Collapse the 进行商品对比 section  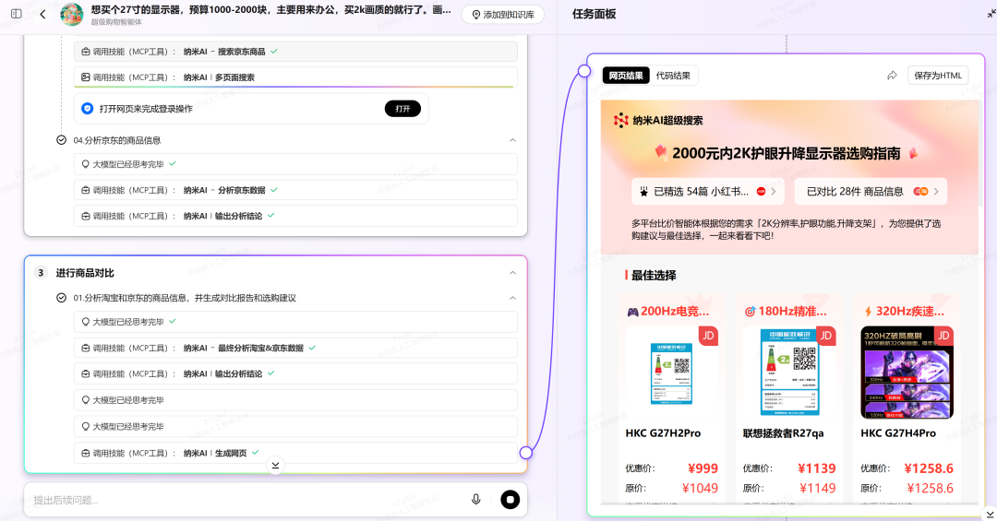point(512,273)
